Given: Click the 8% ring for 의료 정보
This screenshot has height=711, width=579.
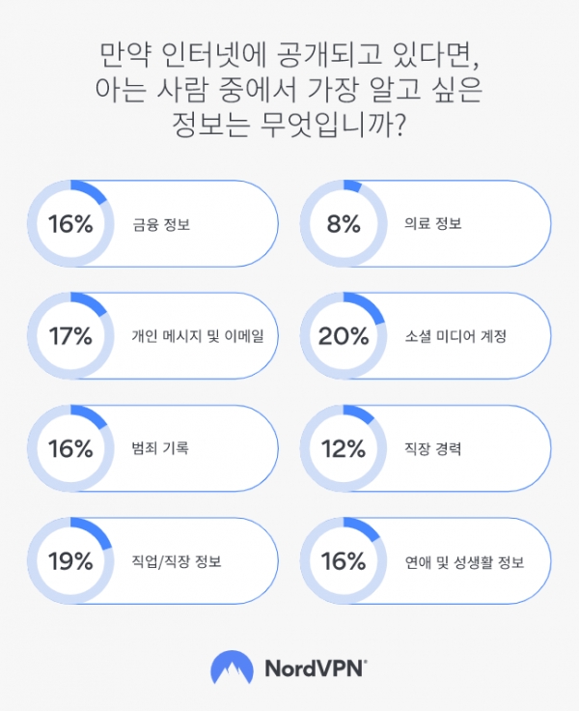Looking at the screenshot, I should tap(344, 223).
